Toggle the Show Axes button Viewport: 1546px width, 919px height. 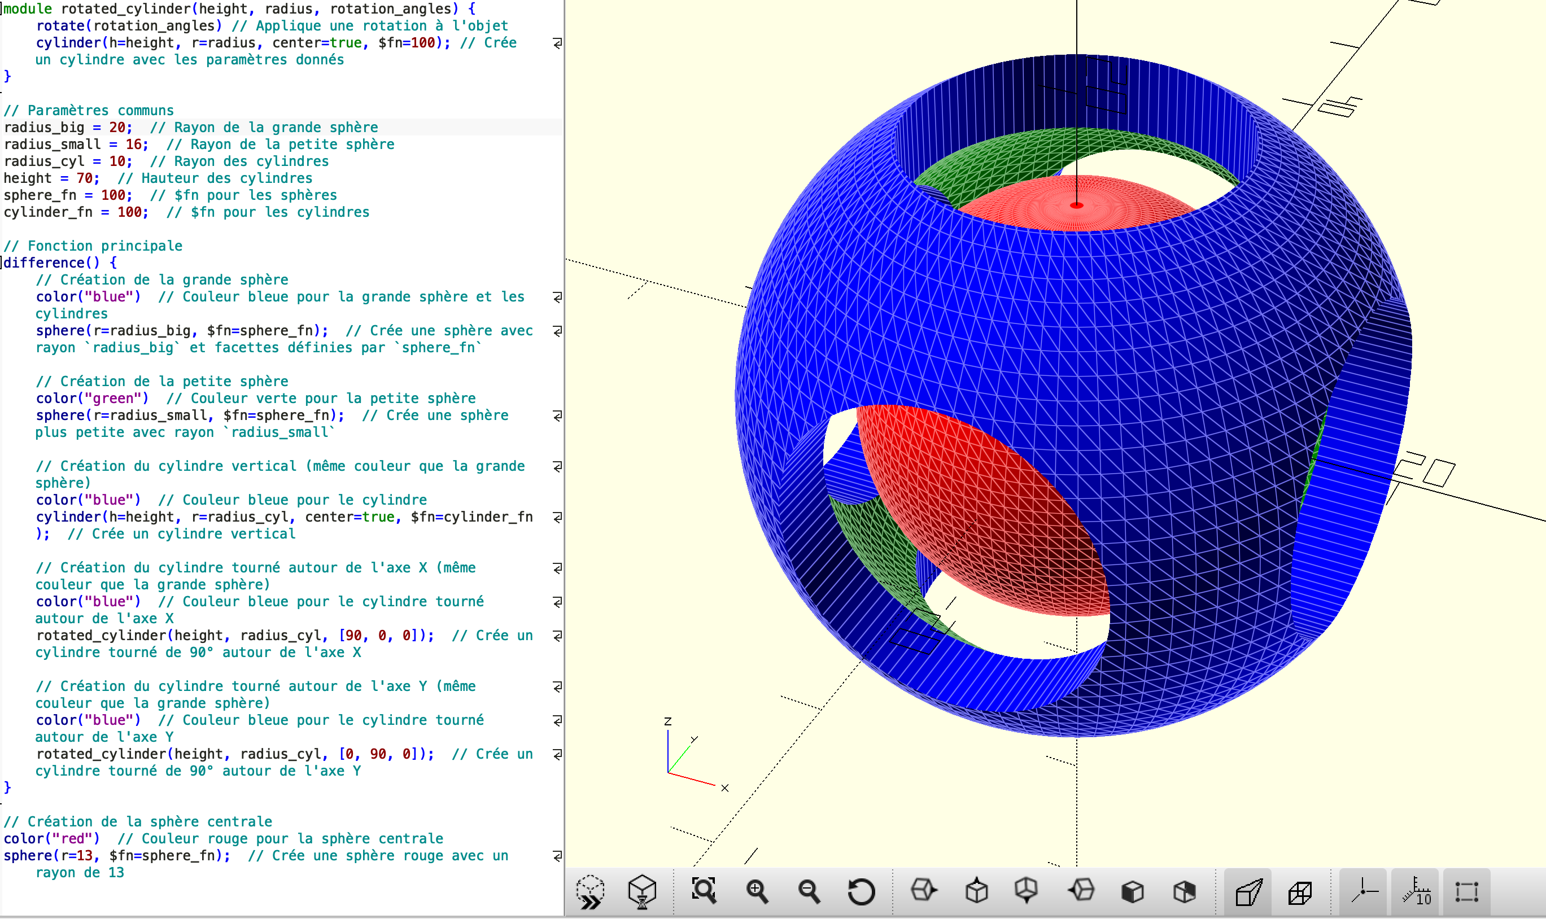point(1364,892)
